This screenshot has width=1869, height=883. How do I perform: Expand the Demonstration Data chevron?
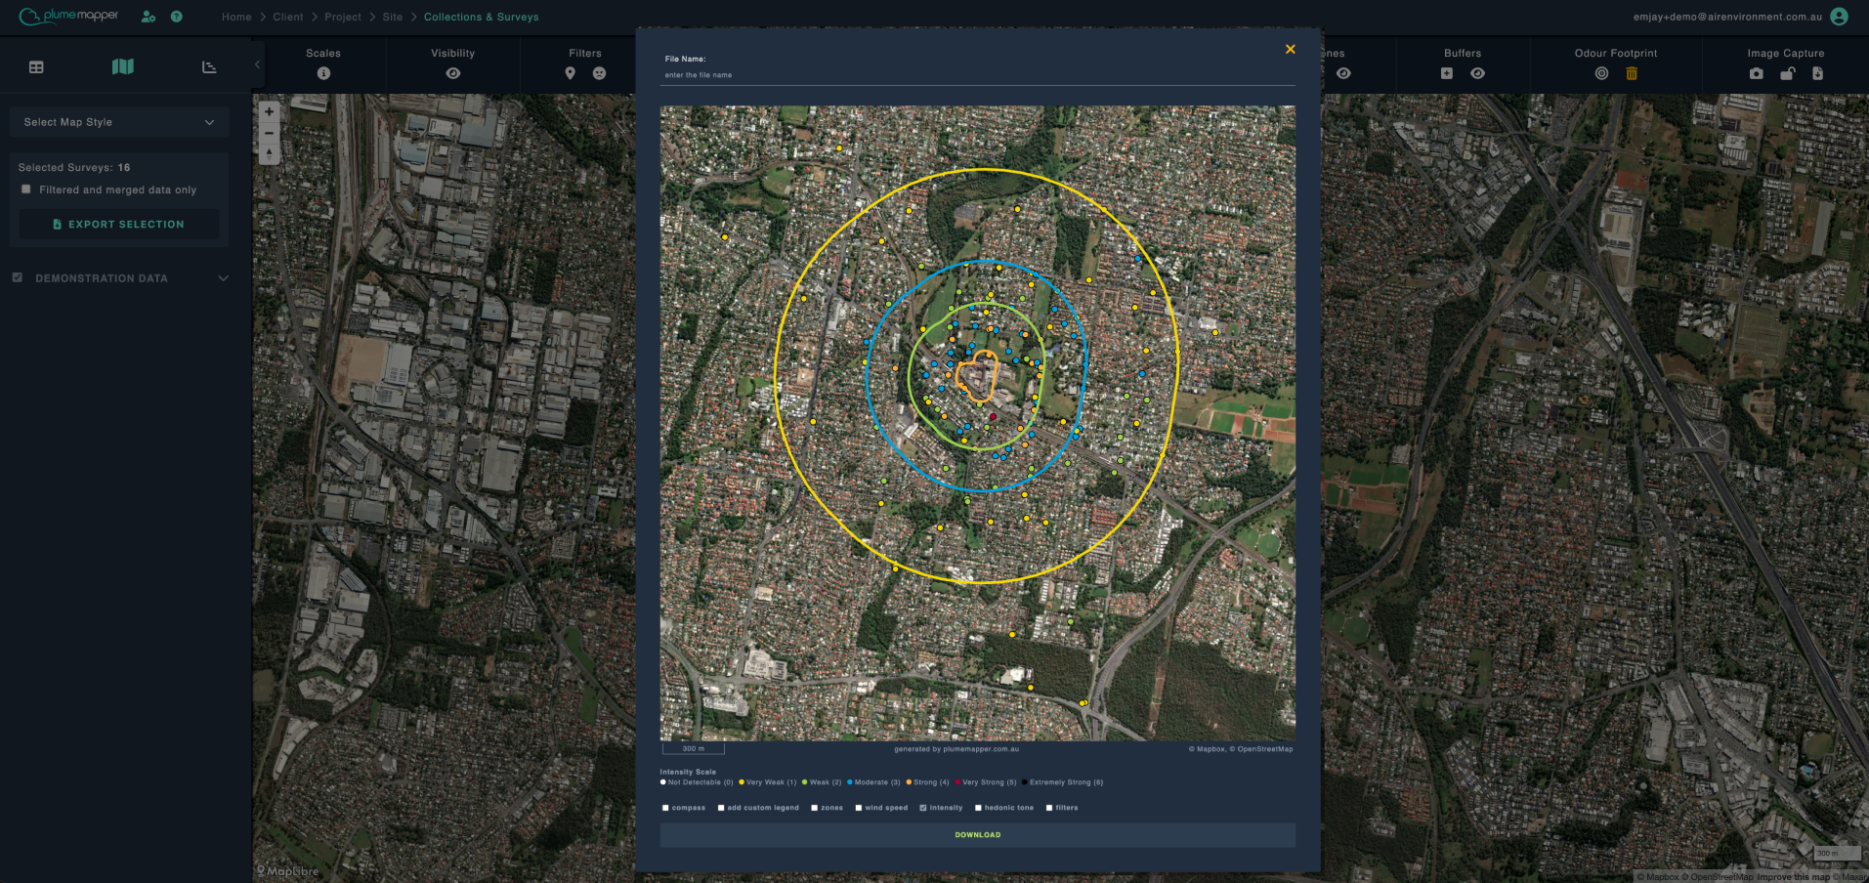click(223, 278)
